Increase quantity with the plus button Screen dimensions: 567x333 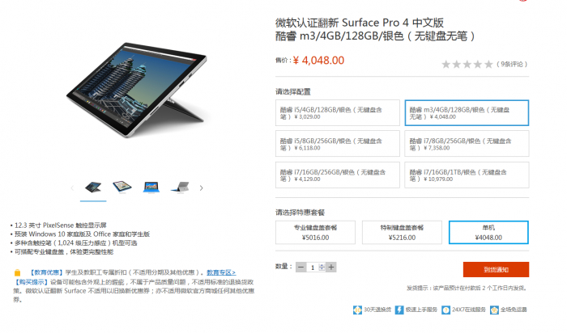(x=331, y=268)
